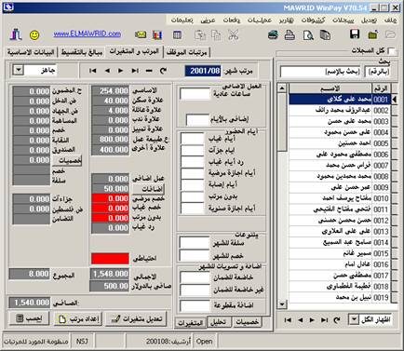
Task: Select employee row 0012
Action: click(x=339, y=221)
